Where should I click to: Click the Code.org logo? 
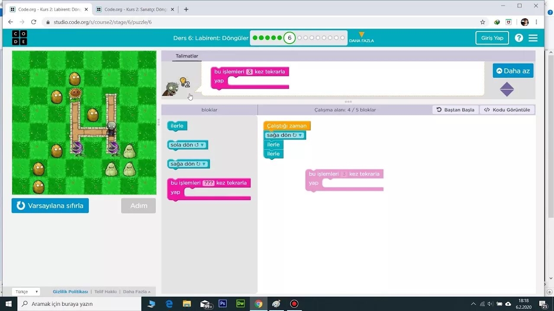[x=19, y=38]
